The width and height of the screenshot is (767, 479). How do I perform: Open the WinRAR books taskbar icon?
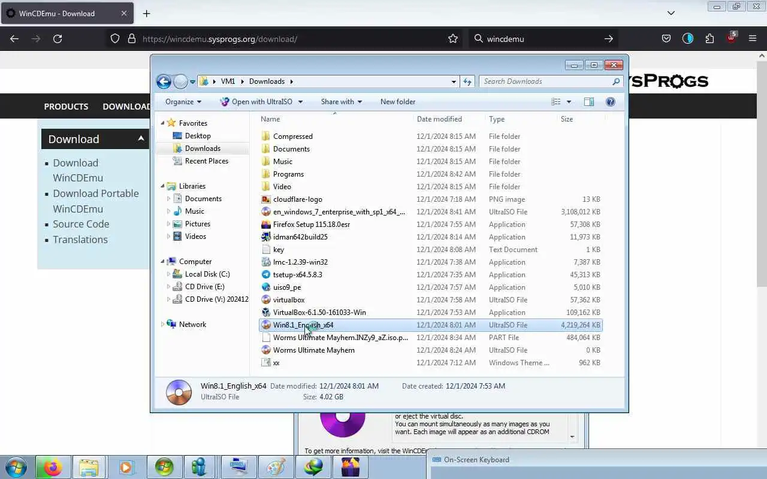click(350, 467)
